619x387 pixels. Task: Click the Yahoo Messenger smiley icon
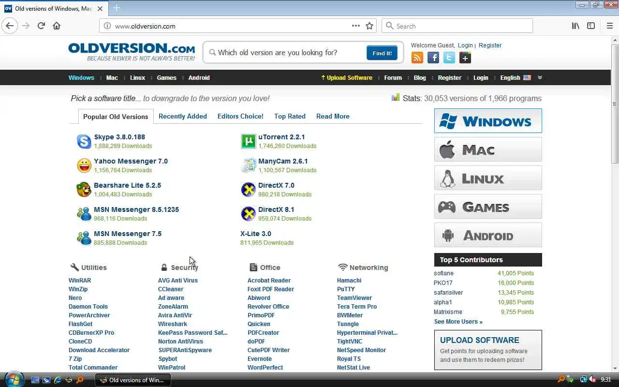(84, 165)
